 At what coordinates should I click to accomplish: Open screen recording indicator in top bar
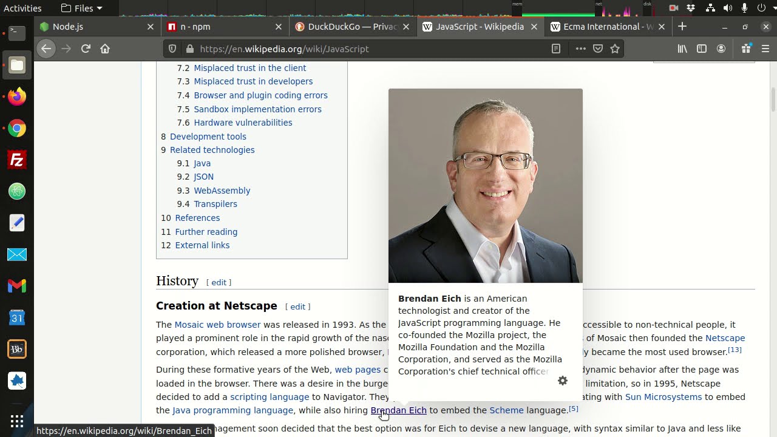coord(673,8)
